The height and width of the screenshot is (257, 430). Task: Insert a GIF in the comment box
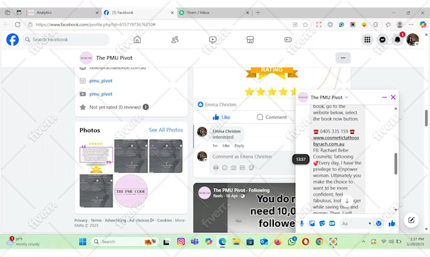click(x=242, y=168)
